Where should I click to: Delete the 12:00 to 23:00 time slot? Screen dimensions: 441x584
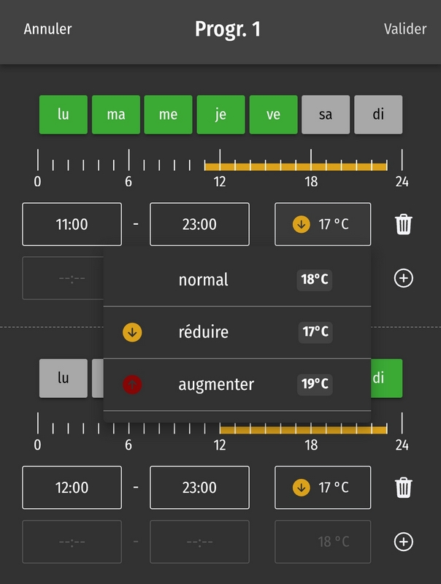coord(403,487)
